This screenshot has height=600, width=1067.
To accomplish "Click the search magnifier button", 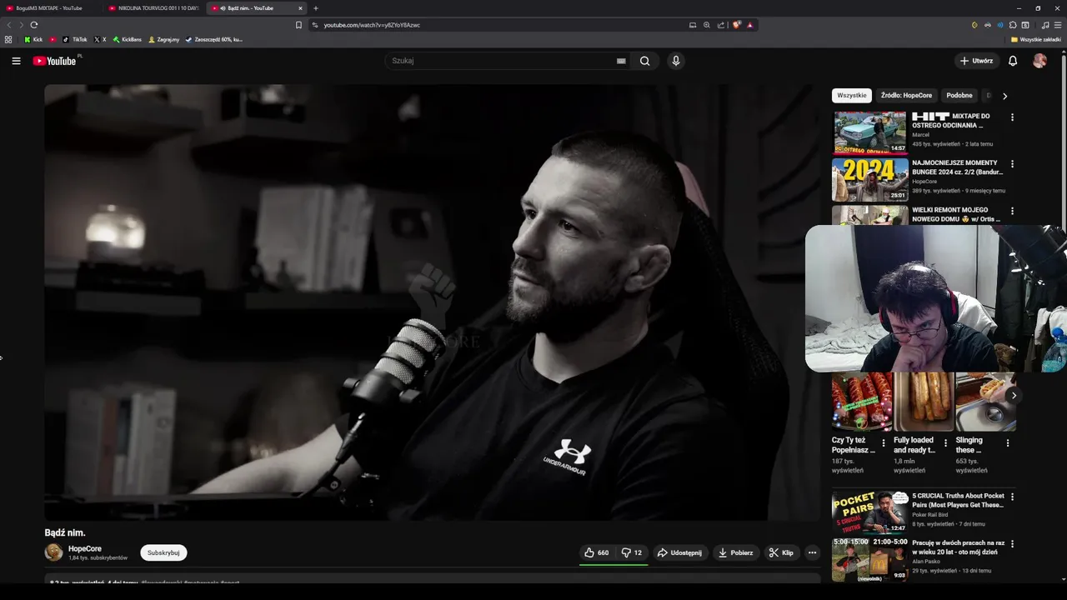I will tap(644, 61).
